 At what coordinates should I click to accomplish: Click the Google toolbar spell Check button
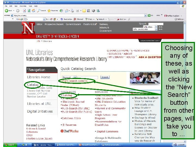(89, 19)
